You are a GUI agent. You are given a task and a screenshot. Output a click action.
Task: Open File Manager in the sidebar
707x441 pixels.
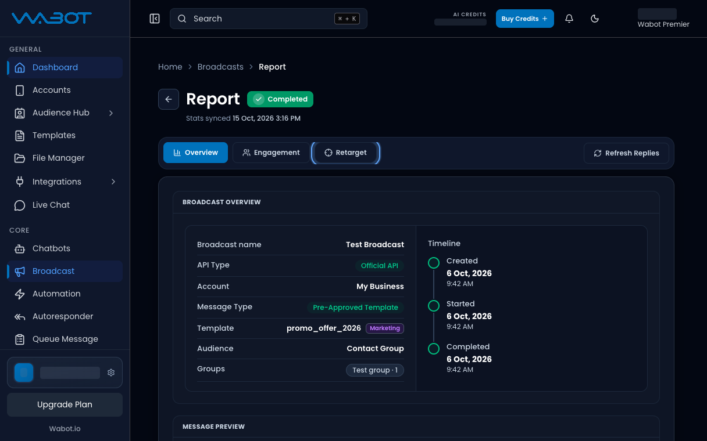(65, 158)
